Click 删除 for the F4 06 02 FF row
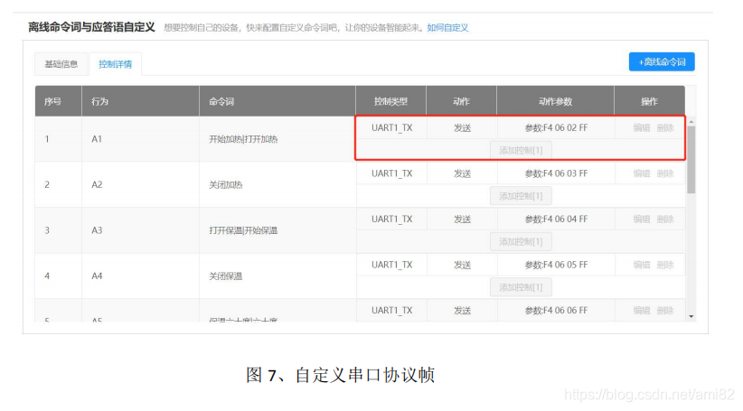The image size is (743, 411). pos(665,127)
